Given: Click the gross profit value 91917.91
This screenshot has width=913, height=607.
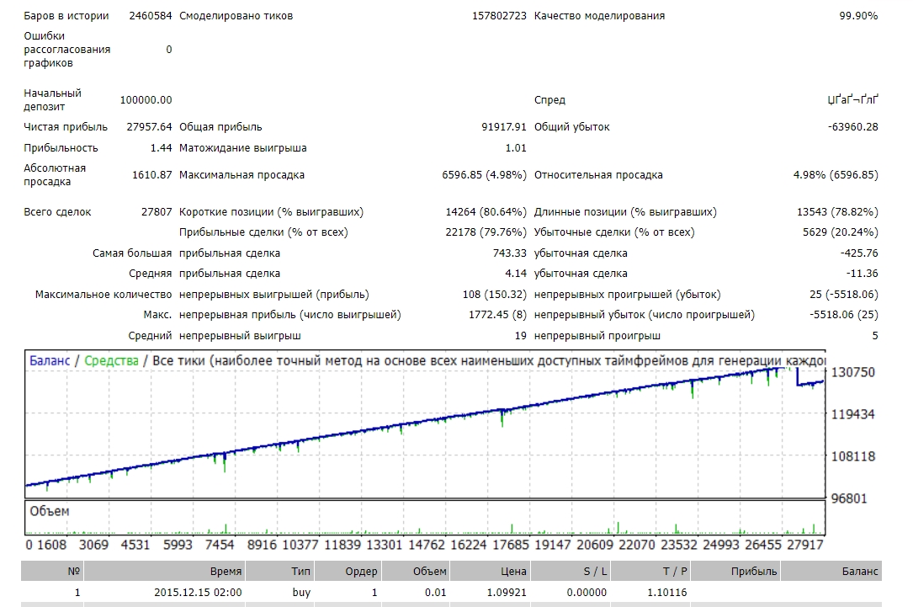Looking at the screenshot, I should coord(504,126).
